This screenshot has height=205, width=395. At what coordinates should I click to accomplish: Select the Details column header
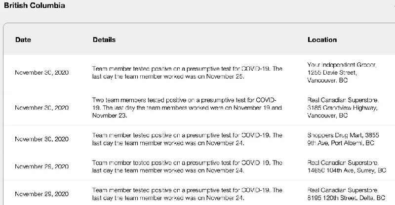[x=104, y=40]
